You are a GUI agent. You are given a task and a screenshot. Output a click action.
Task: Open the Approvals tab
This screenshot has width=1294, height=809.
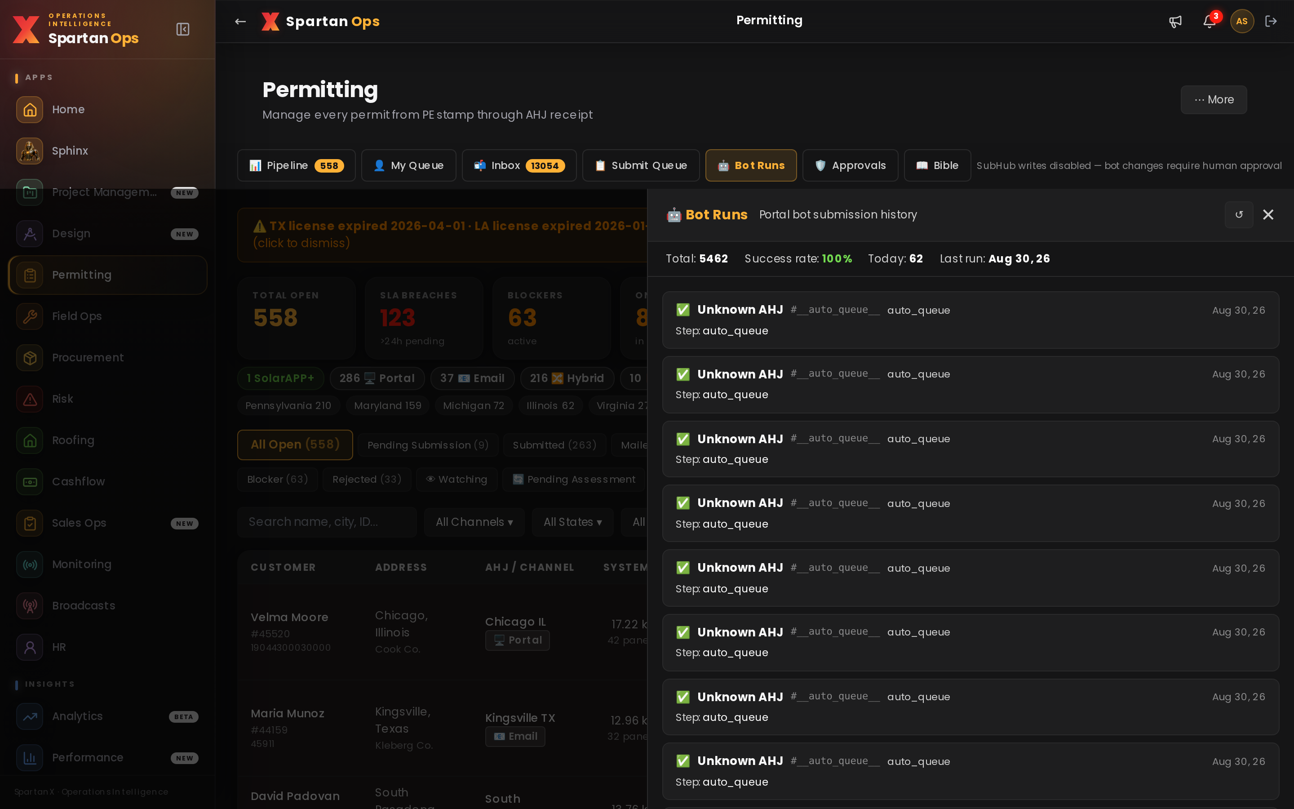pos(850,165)
